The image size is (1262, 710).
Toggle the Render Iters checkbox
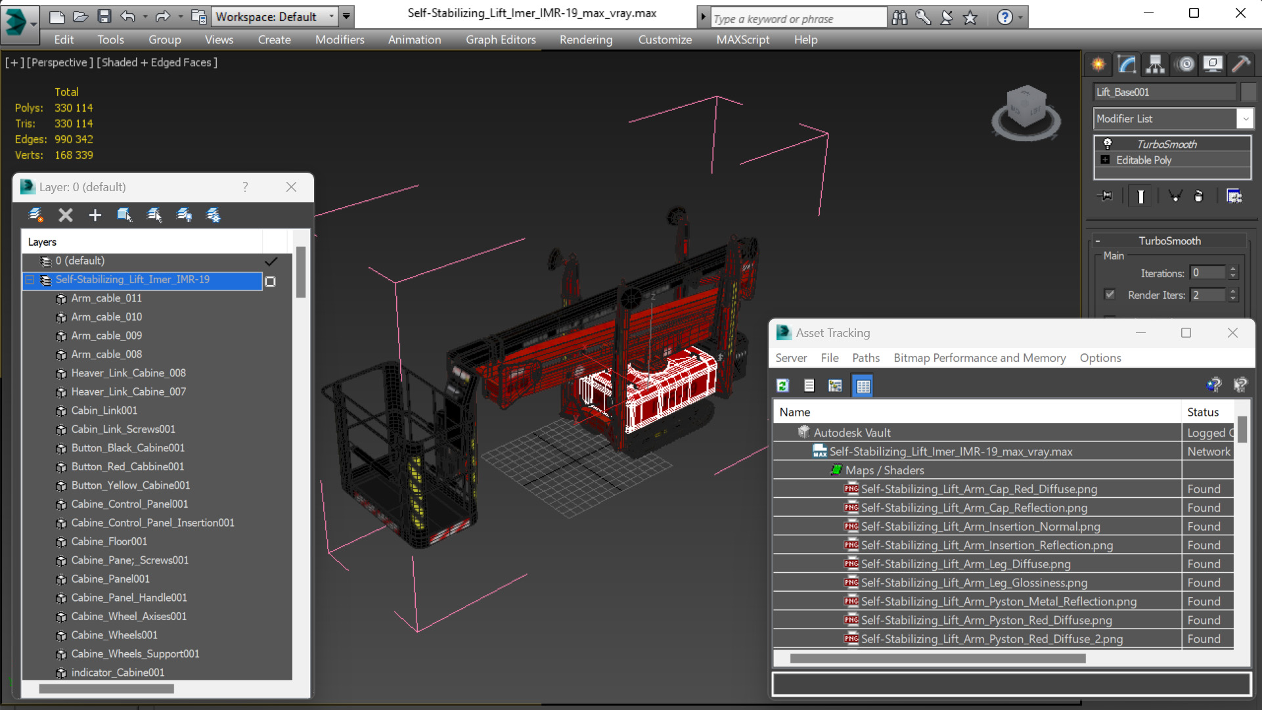tap(1110, 294)
